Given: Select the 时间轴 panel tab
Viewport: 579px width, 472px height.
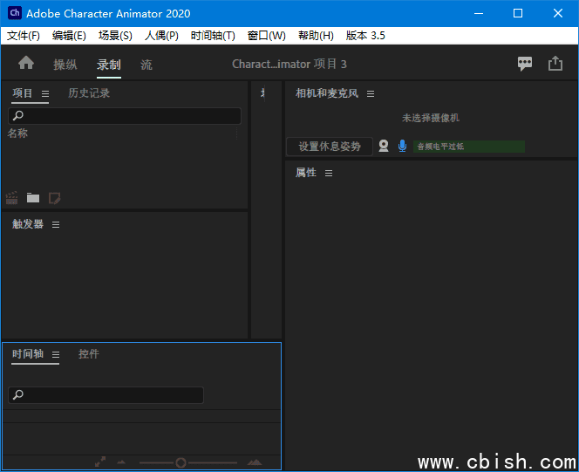Looking at the screenshot, I should pyautogui.click(x=28, y=354).
